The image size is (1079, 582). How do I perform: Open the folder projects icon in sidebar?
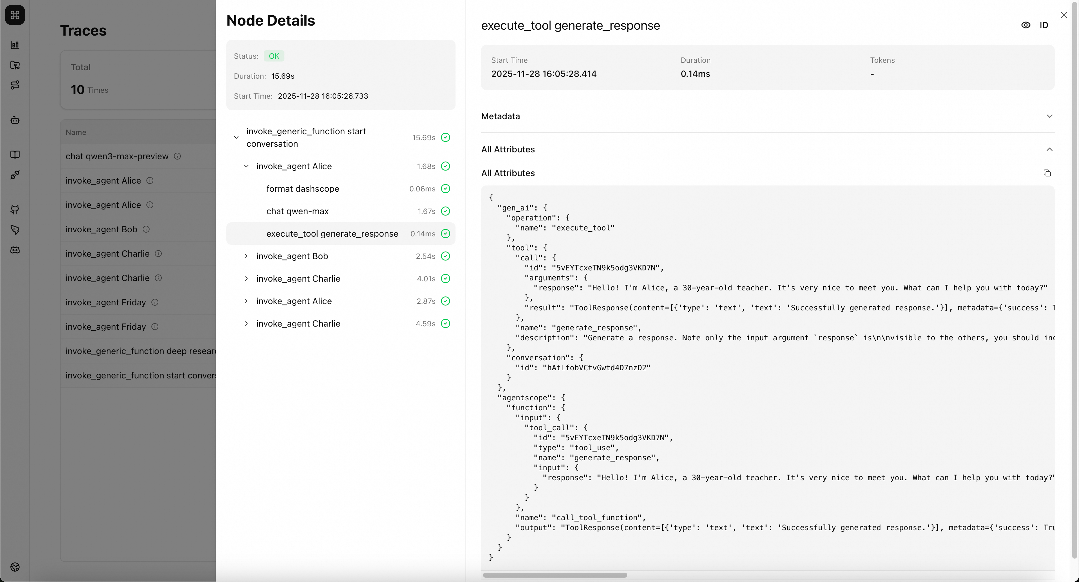15,65
